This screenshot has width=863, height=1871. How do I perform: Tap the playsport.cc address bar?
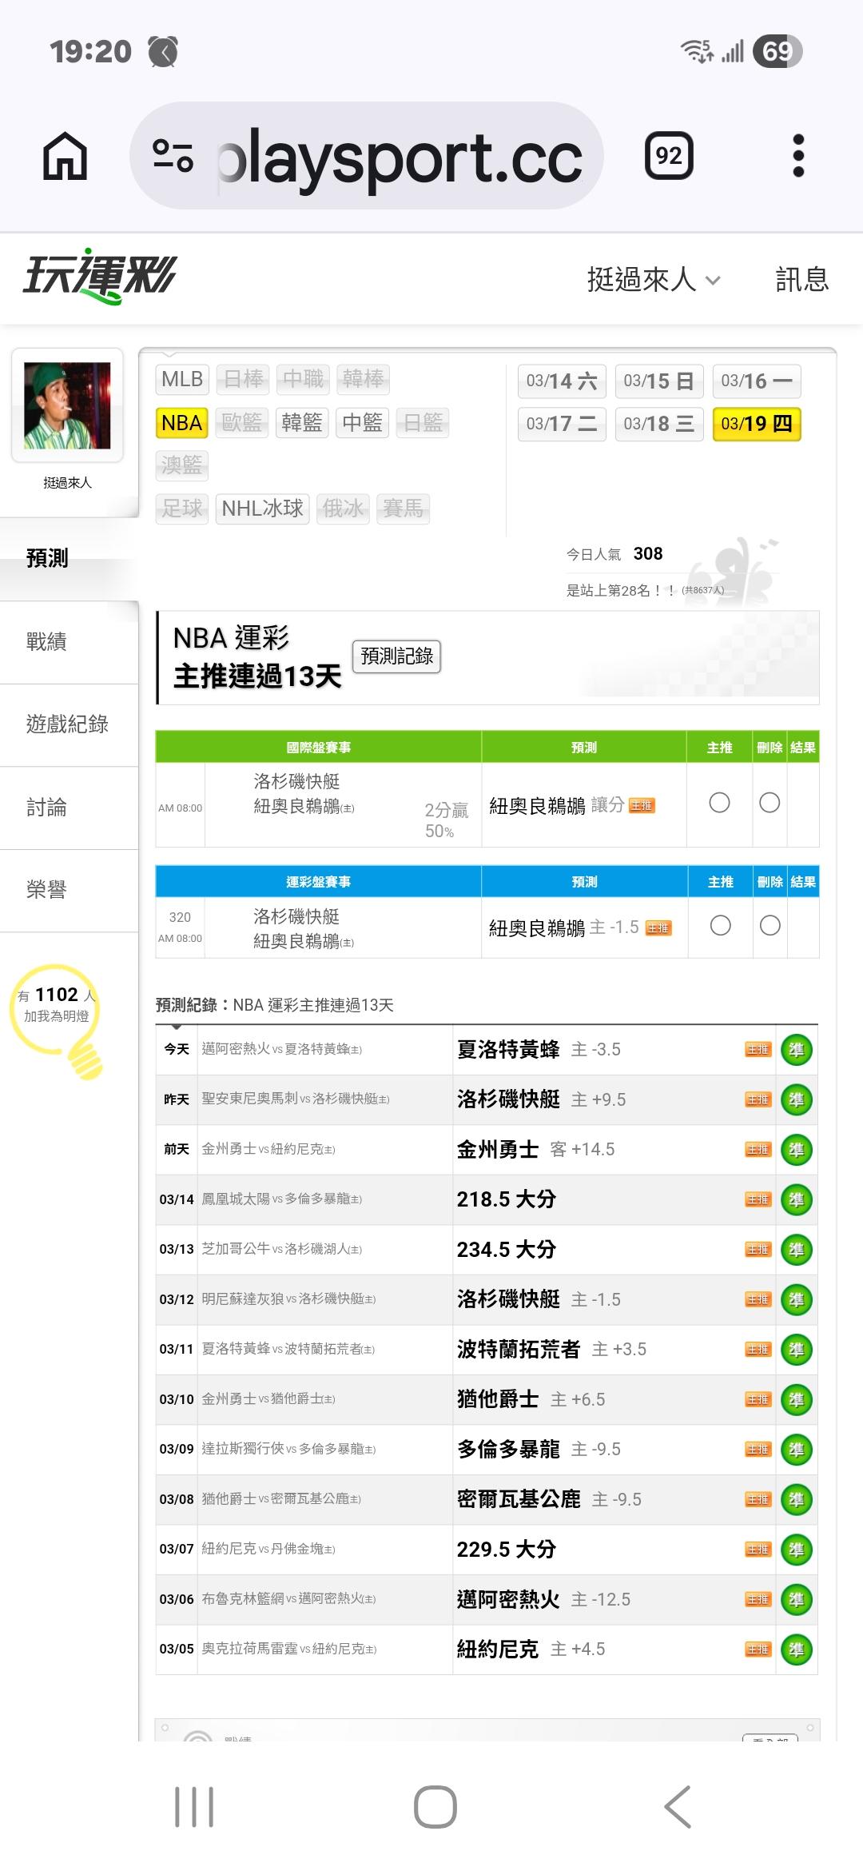400,156
